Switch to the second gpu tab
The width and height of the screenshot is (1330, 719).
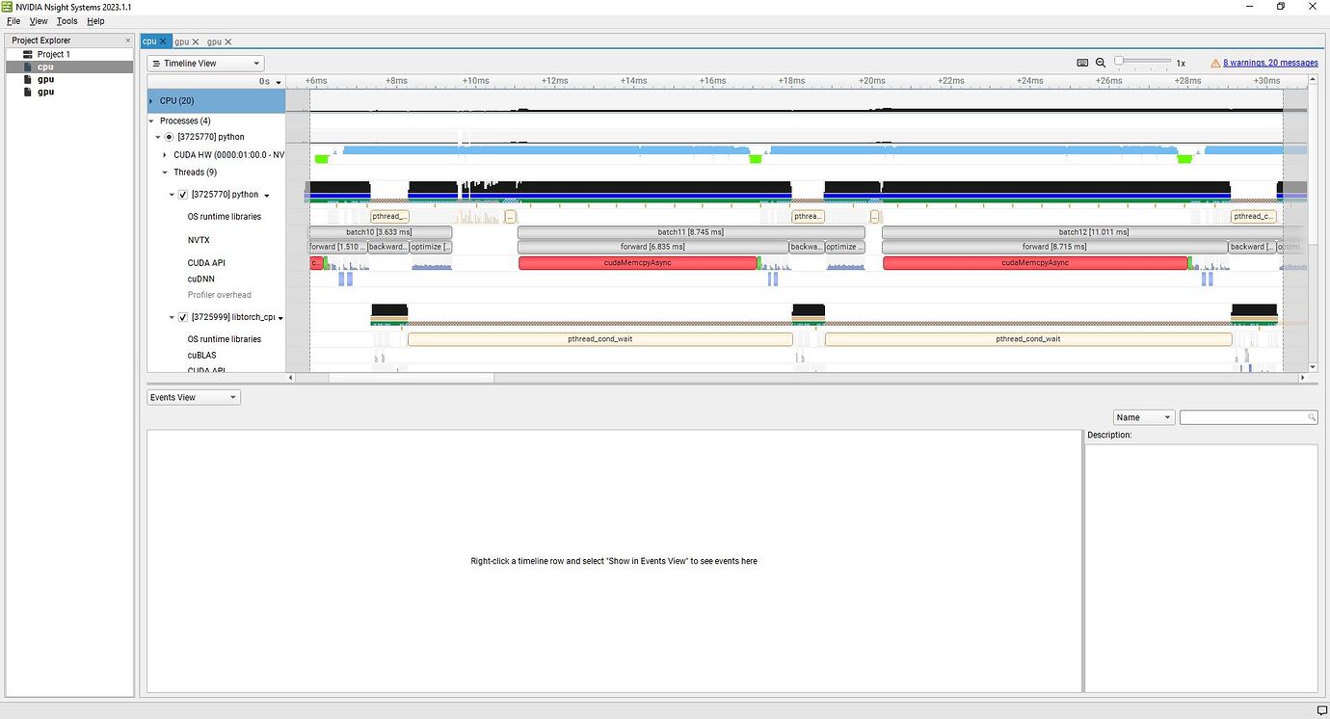tap(214, 41)
